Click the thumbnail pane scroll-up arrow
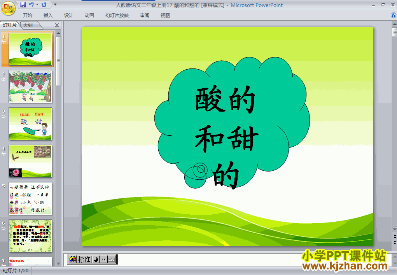This screenshot has width=397, height=275. pyautogui.click(x=58, y=33)
